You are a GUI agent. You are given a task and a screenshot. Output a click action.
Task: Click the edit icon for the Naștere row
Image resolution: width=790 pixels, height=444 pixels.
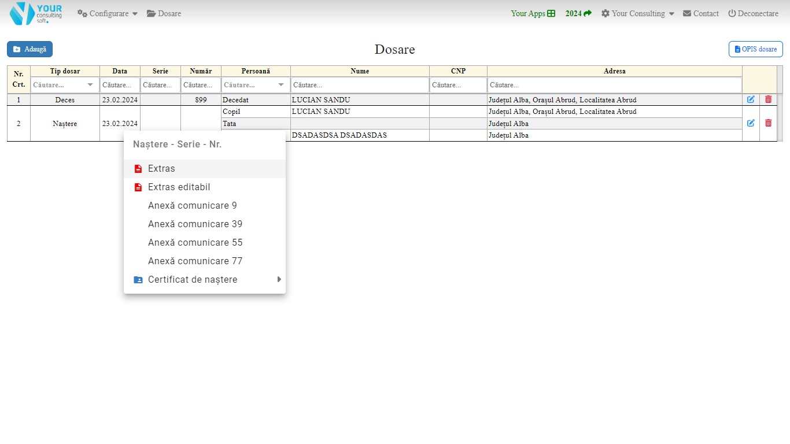click(751, 123)
